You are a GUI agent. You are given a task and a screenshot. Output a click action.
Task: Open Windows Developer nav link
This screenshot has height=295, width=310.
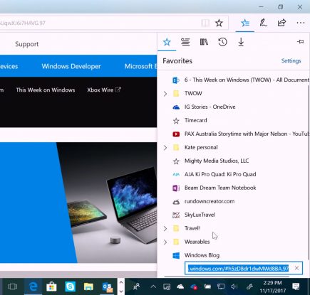(71, 66)
